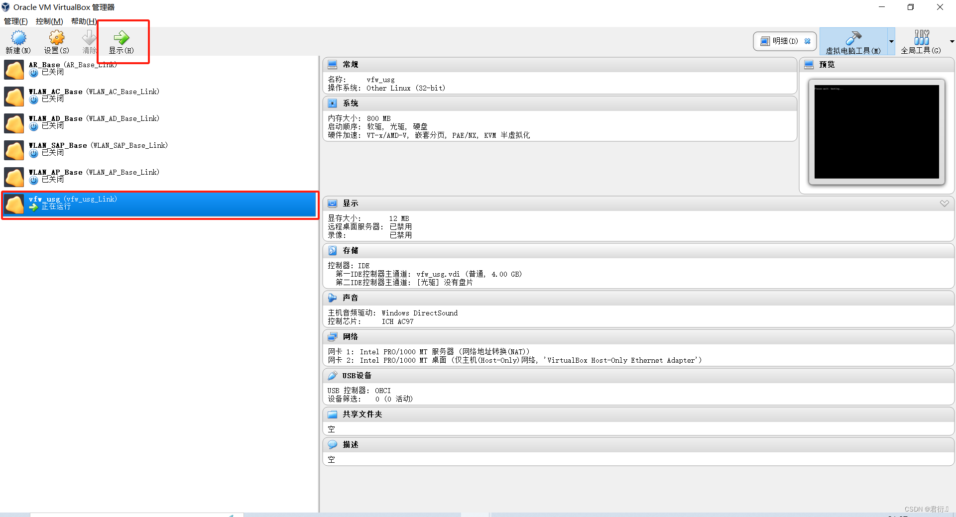The image size is (956, 517).
Task: Click the 内存大小 800 MB line
Action: 359,119
